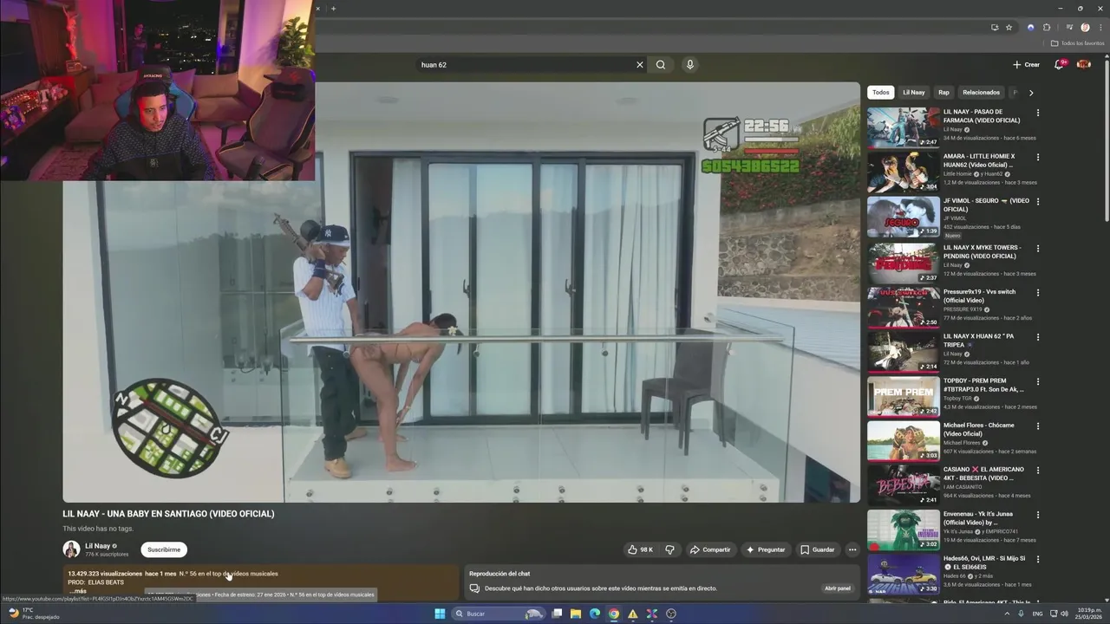Clear the YouTube search box text
The image size is (1110, 624).
coord(640,64)
